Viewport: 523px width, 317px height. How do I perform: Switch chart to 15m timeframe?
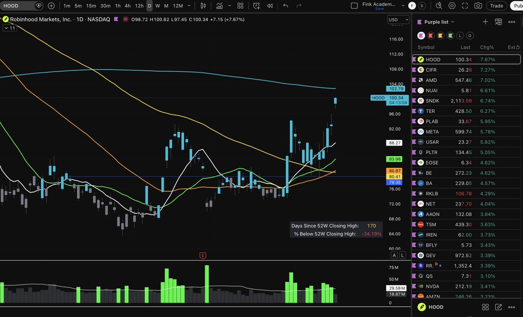(x=91, y=6)
